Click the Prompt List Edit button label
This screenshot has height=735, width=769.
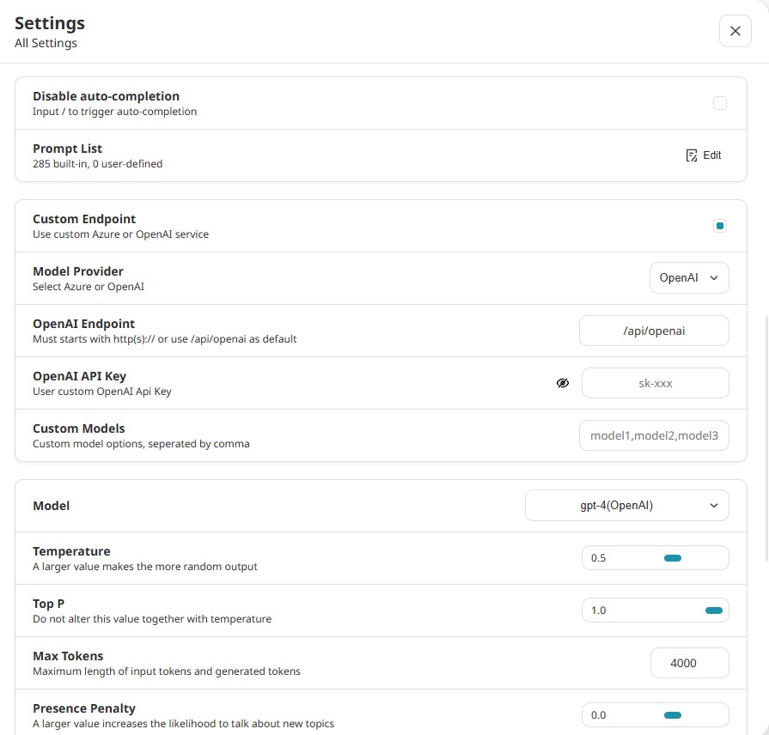712,155
